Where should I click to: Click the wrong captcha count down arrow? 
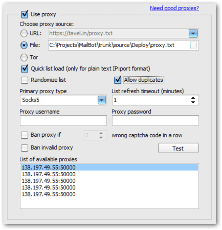pos(101,138)
